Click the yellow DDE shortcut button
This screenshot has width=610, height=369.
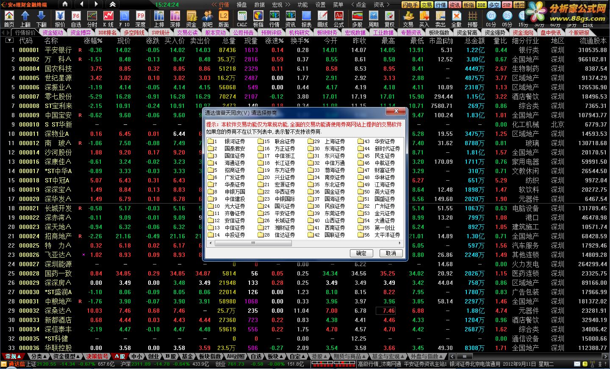tap(481, 5)
